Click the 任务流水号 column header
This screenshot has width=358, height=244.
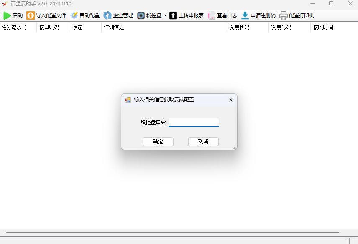coord(14,27)
